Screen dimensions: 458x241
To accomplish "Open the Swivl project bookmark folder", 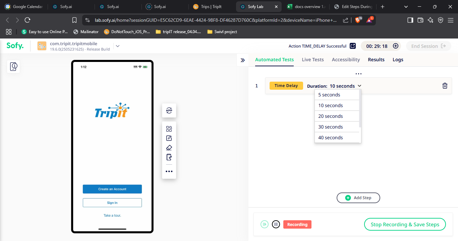I will tap(222, 32).
